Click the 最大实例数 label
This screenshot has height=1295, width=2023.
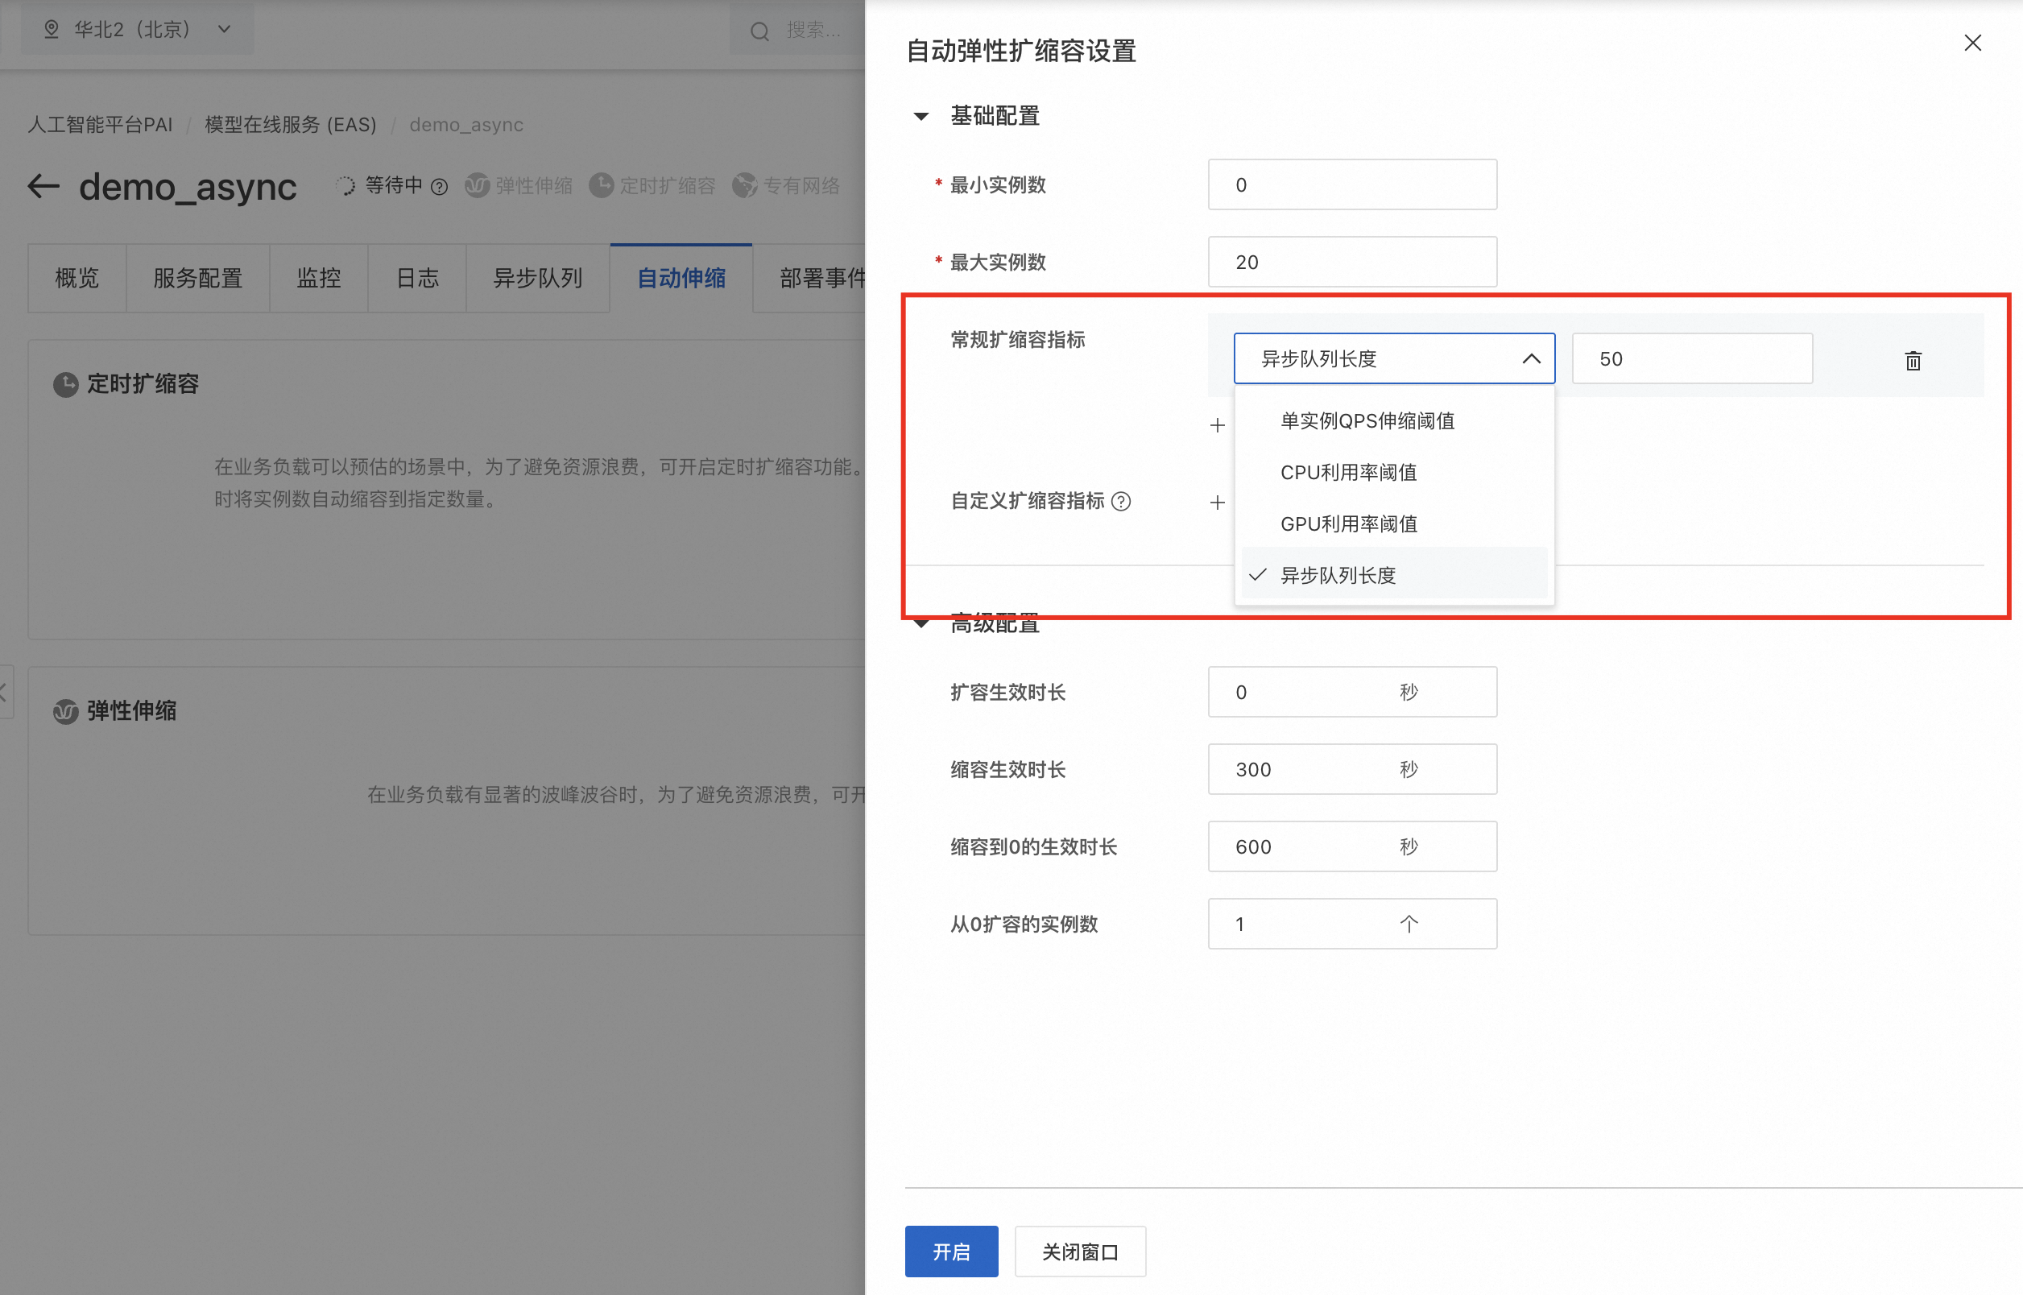click(997, 263)
